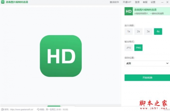Choose PNG output format

click(x=139, y=48)
